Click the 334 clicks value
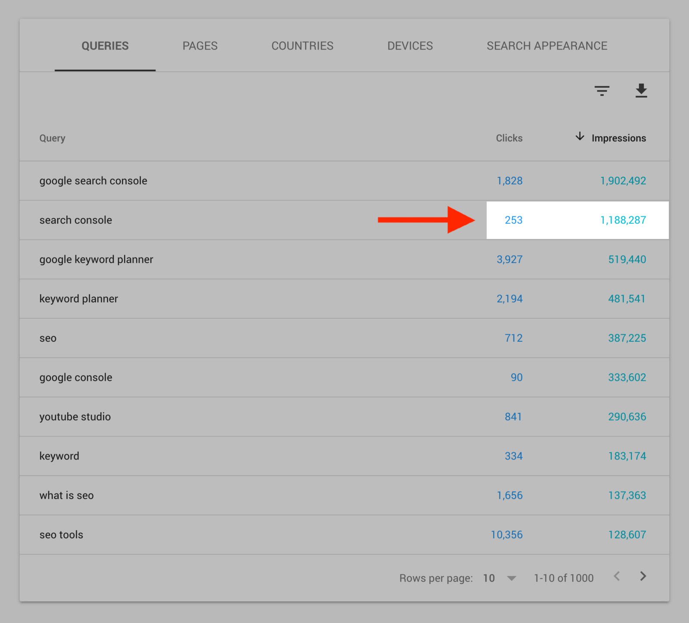Viewport: 689px width, 623px height. (513, 456)
